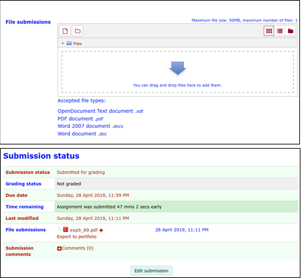Switch to folder tree view
The height and width of the screenshot is (278, 302).
coord(291,31)
